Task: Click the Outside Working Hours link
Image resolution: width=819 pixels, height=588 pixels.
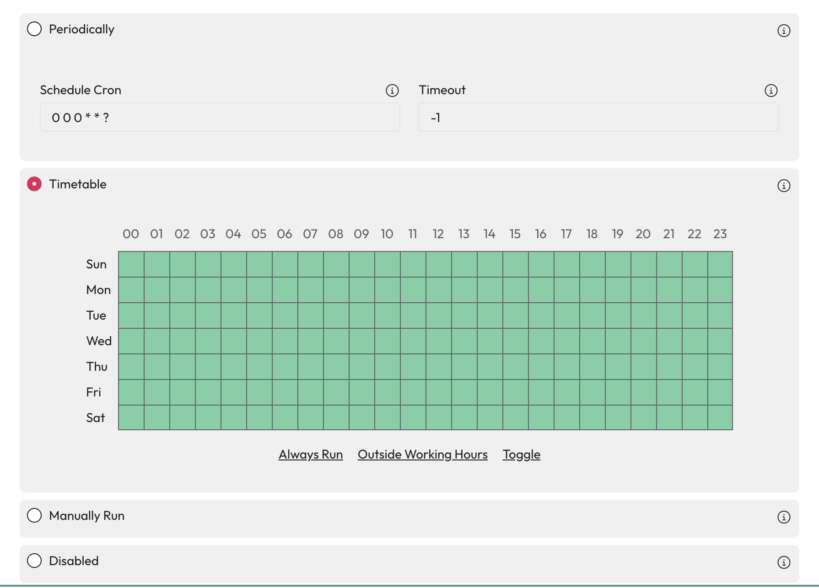Action: coord(423,454)
